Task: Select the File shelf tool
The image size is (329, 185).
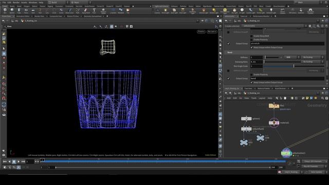Action: (128, 11)
